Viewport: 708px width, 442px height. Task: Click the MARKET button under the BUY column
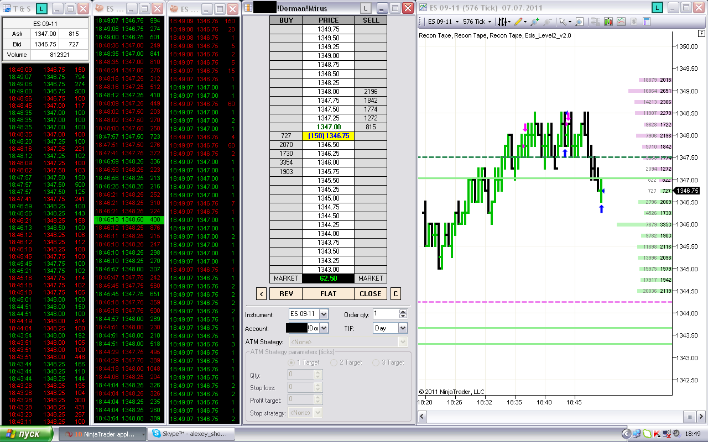(x=286, y=278)
